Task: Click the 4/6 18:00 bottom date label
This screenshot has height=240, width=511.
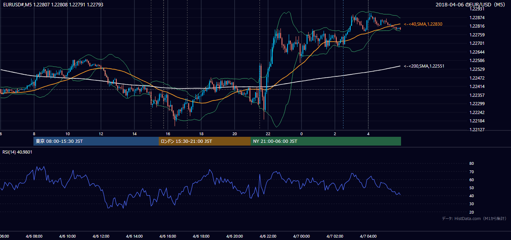Action: point(201,236)
